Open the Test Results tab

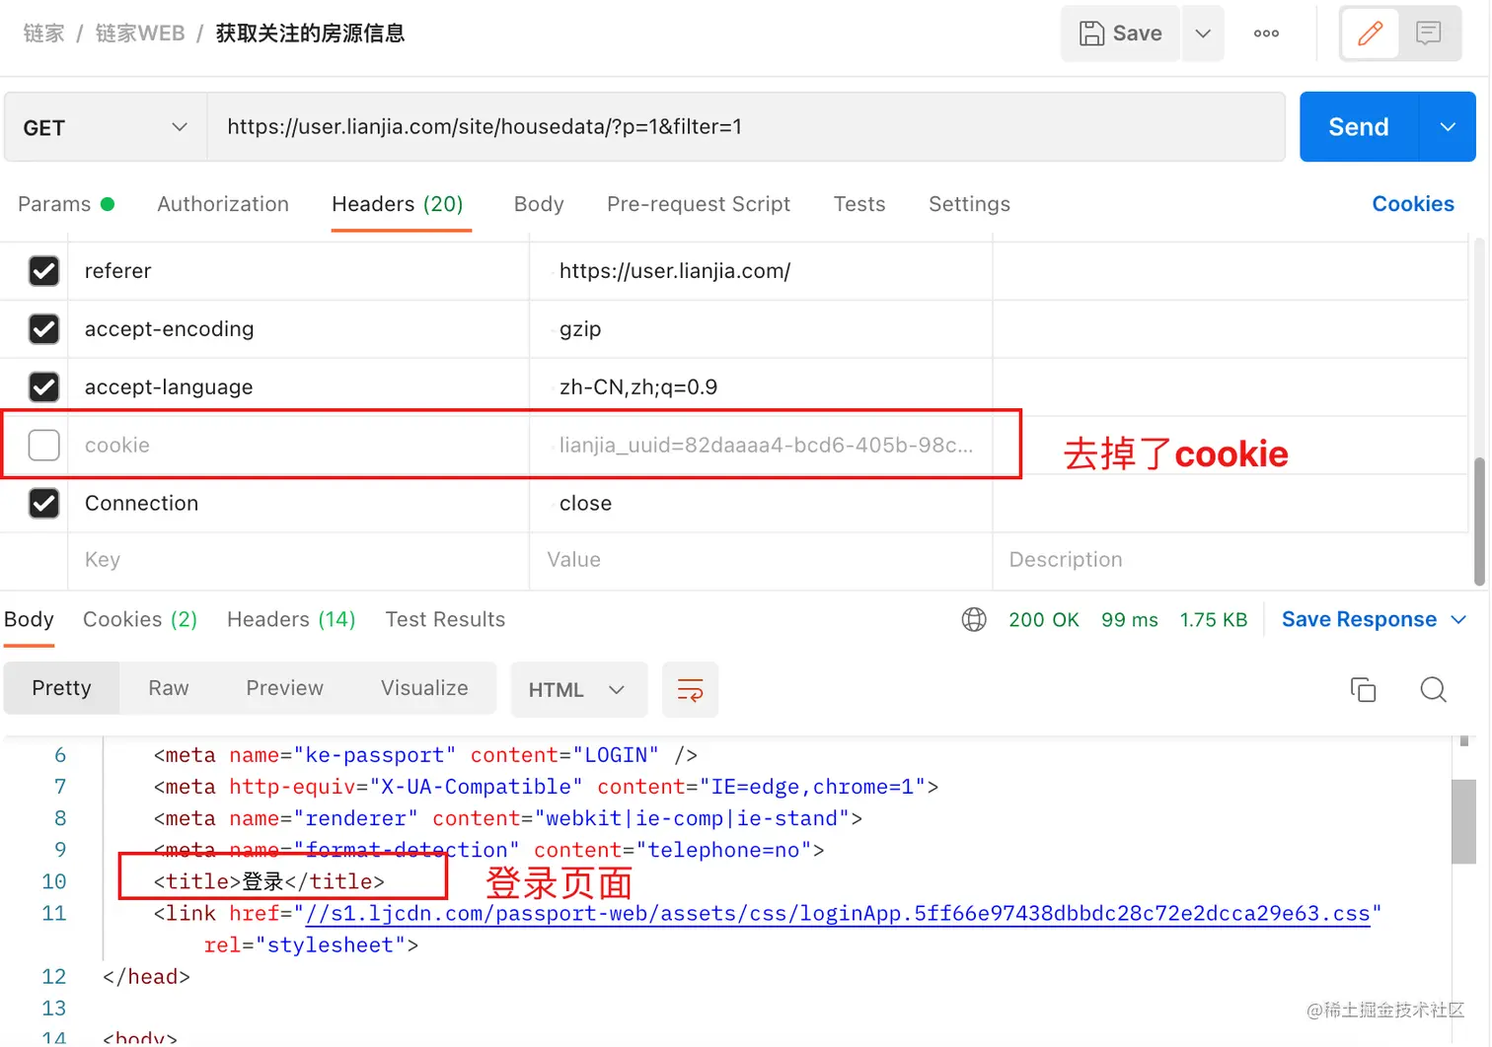[x=445, y=620]
